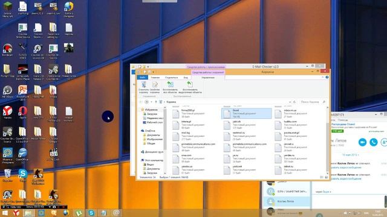Viewport: 387px width, 217px height.
Task: Switch to the Поделиться ribbon tab
Action: 171,78
